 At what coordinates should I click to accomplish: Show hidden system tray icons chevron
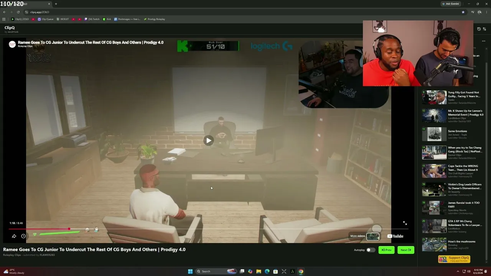[458, 271]
